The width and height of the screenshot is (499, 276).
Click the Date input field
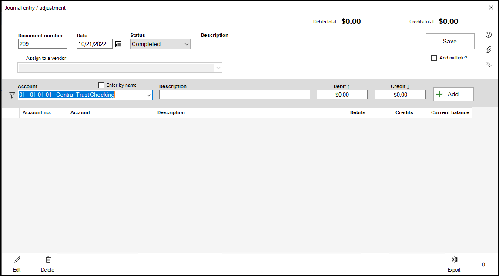95,44
